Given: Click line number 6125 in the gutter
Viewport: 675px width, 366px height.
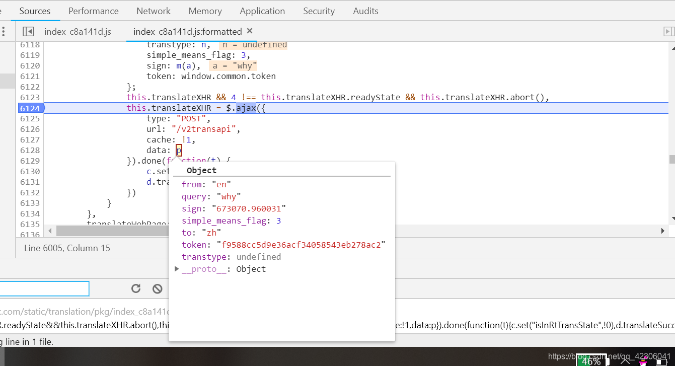Looking at the screenshot, I should 30,118.
